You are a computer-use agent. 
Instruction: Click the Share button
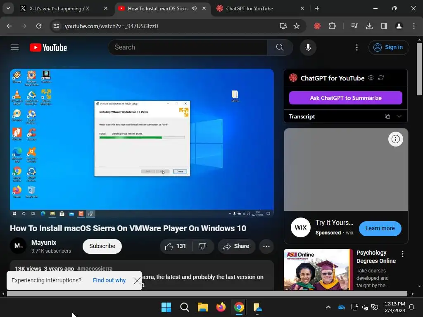(x=236, y=246)
